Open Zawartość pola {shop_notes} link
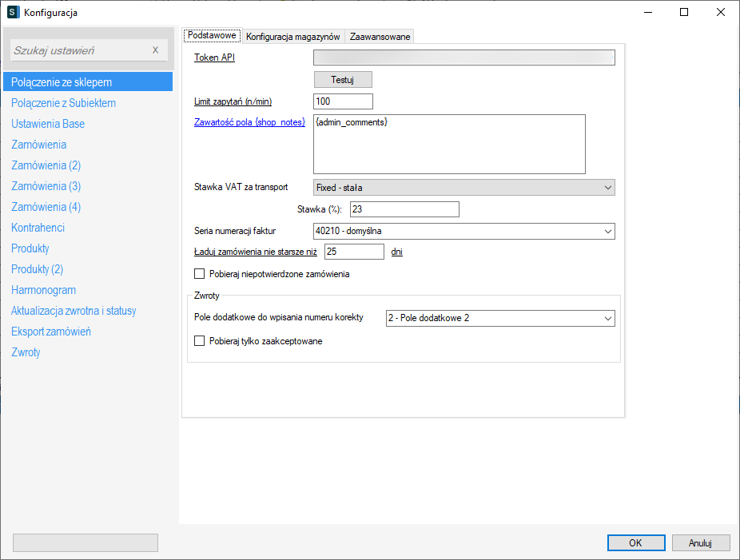 [250, 122]
